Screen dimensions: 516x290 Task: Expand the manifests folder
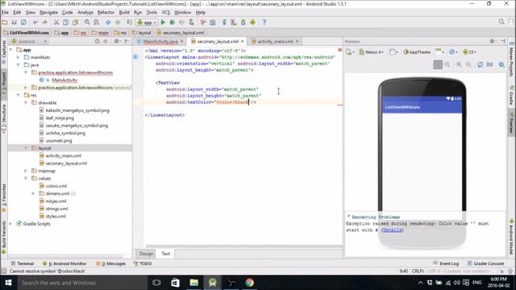point(18,57)
